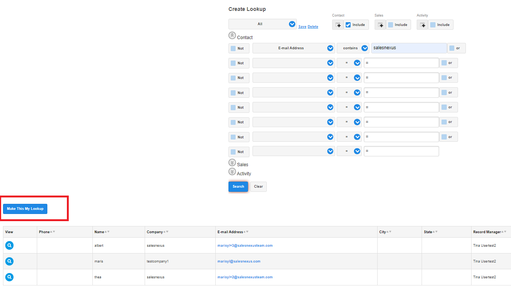Toggle the Not checkbox on the E-mail Address row
This screenshot has height=308, width=511.
(x=233, y=49)
